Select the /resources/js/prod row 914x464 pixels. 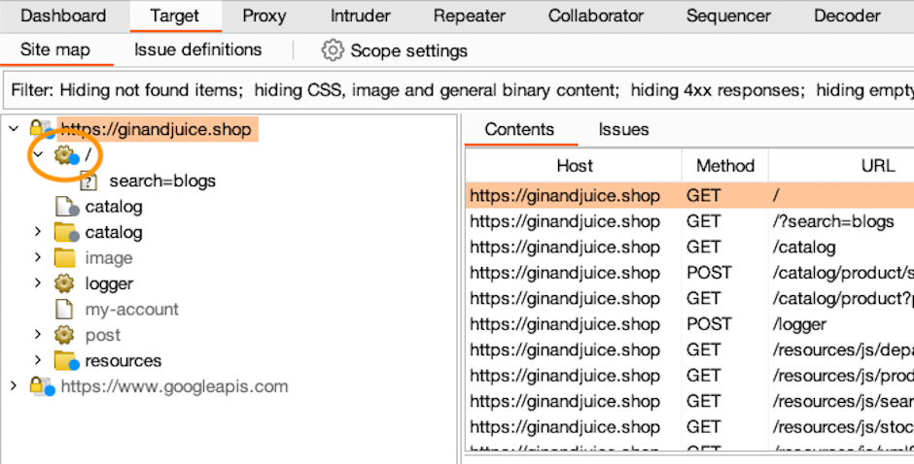click(x=689, y=375)
